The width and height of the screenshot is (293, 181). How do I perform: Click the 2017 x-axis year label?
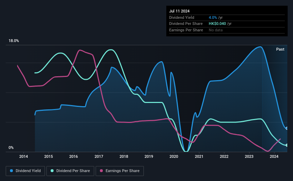(98, 156)
